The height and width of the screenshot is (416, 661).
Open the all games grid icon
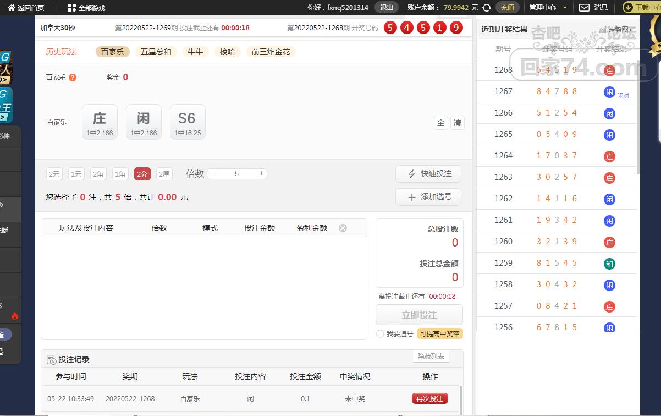72,8
